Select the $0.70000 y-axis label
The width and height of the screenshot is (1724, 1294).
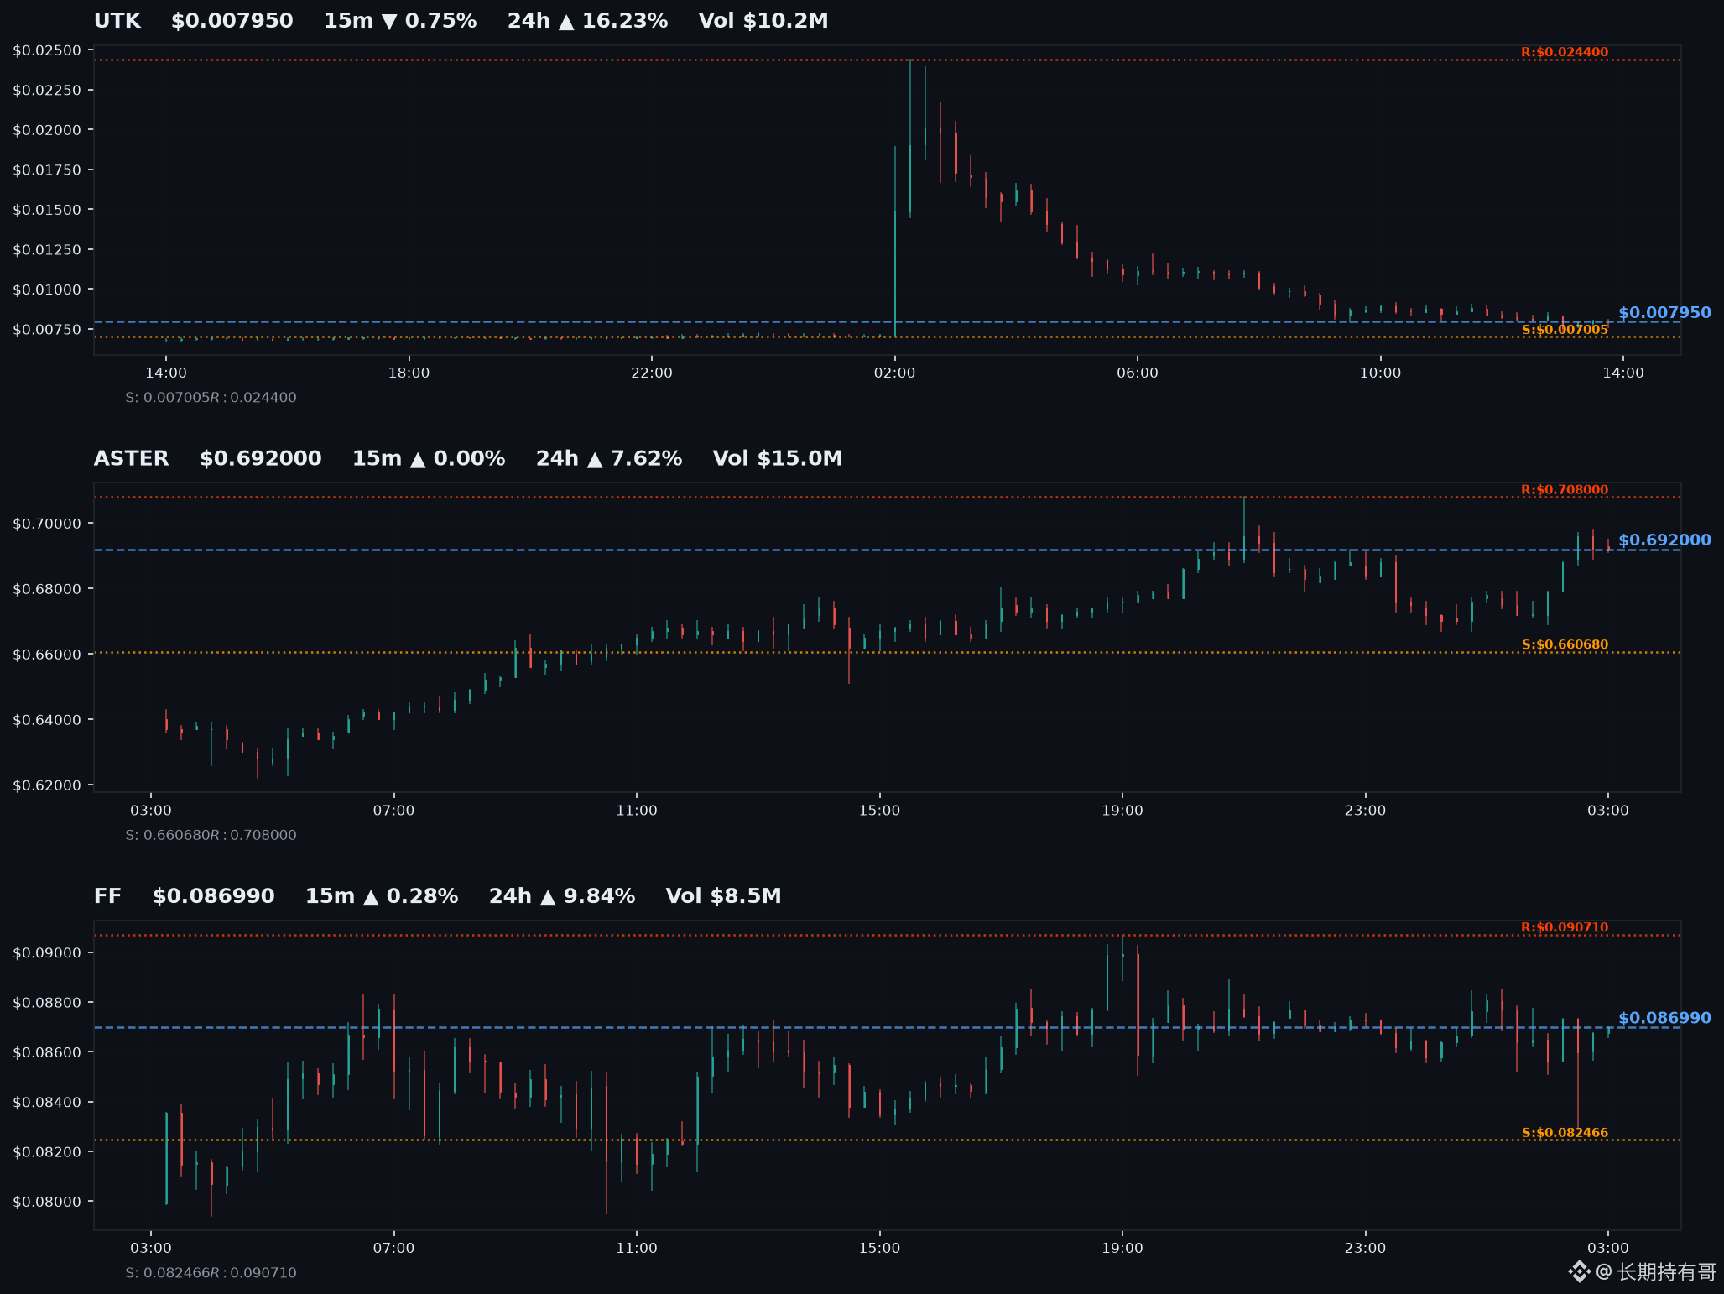(47, 524)
